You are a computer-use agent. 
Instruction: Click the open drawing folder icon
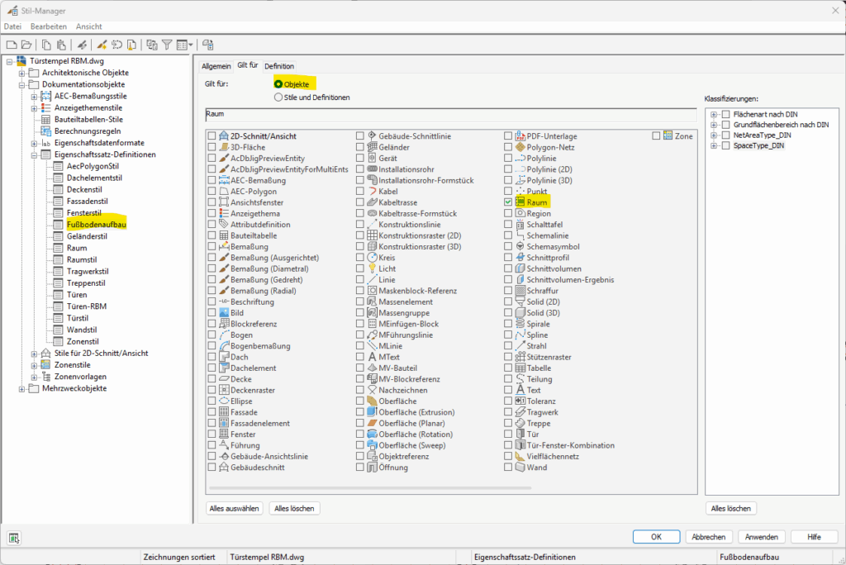(x=26, y=45)
